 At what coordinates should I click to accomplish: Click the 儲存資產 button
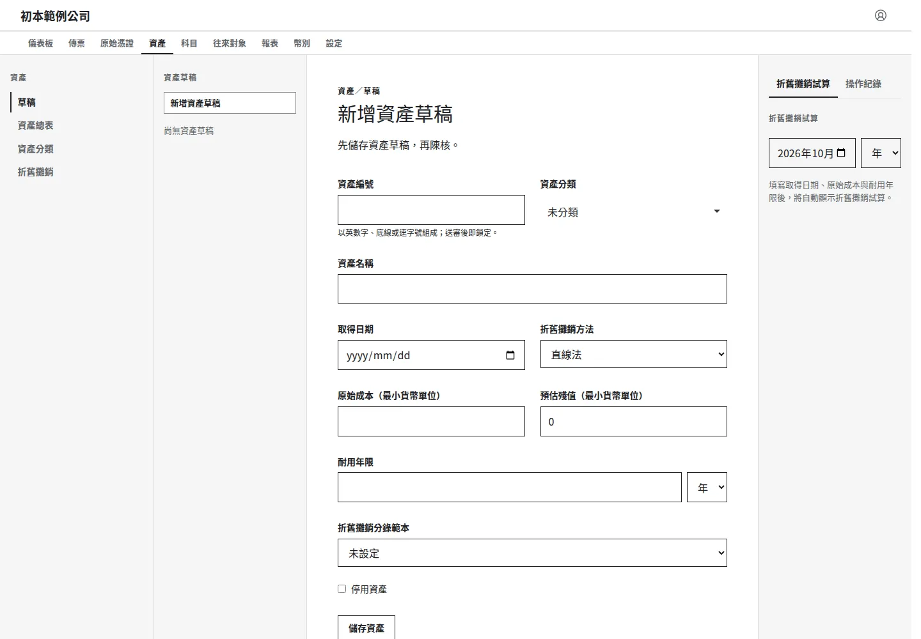pos(366,627)
